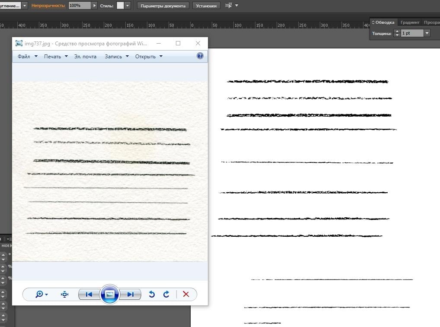The height and width of the screenshot is (327, 440).
Task: Start slideshow with round center button
Action: coord(109,294)
